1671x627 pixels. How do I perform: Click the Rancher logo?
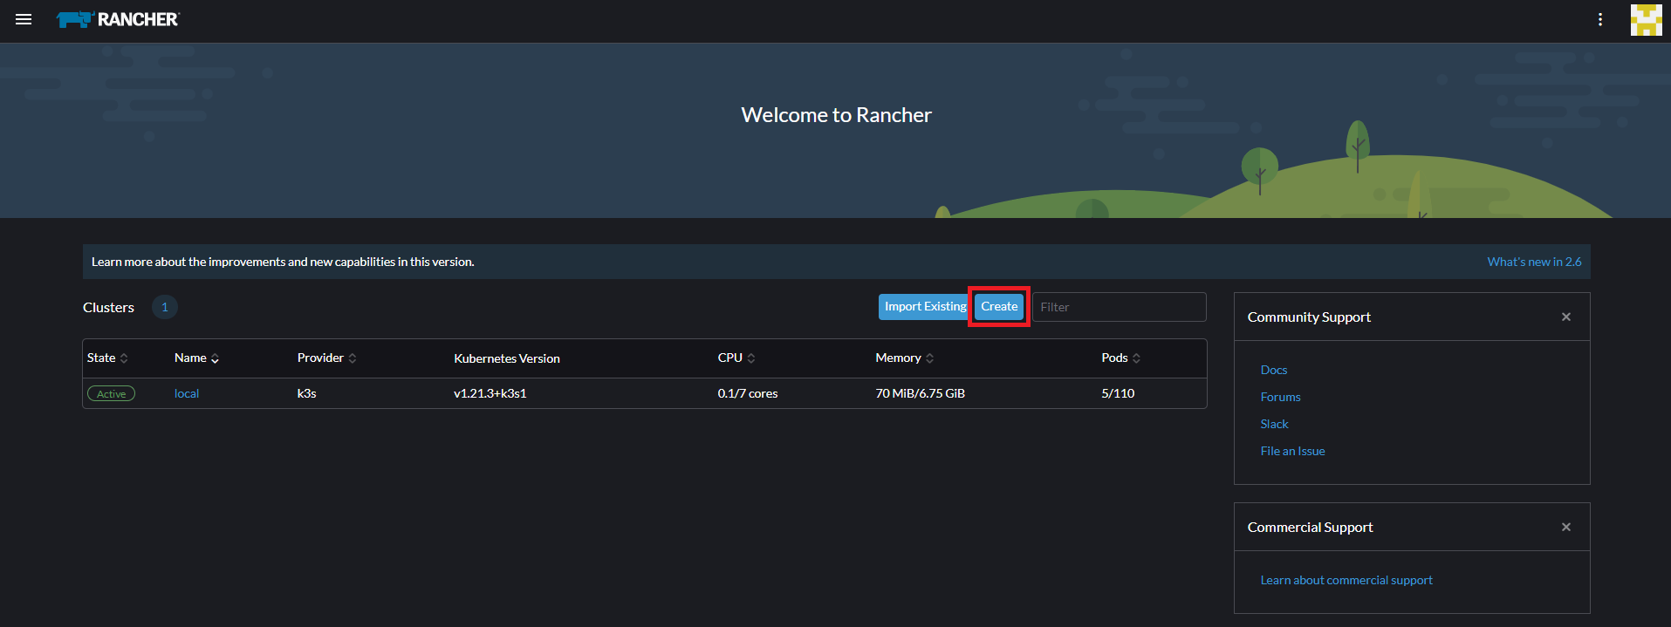(x=118, y=19)
